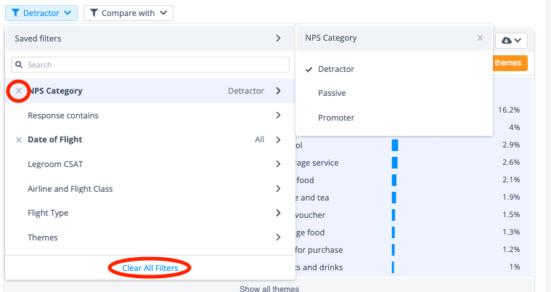The height and width of the screenshot is (292, 551).
Task: Toggle the Detractor checked option
Action: click(x=394, y=69)
